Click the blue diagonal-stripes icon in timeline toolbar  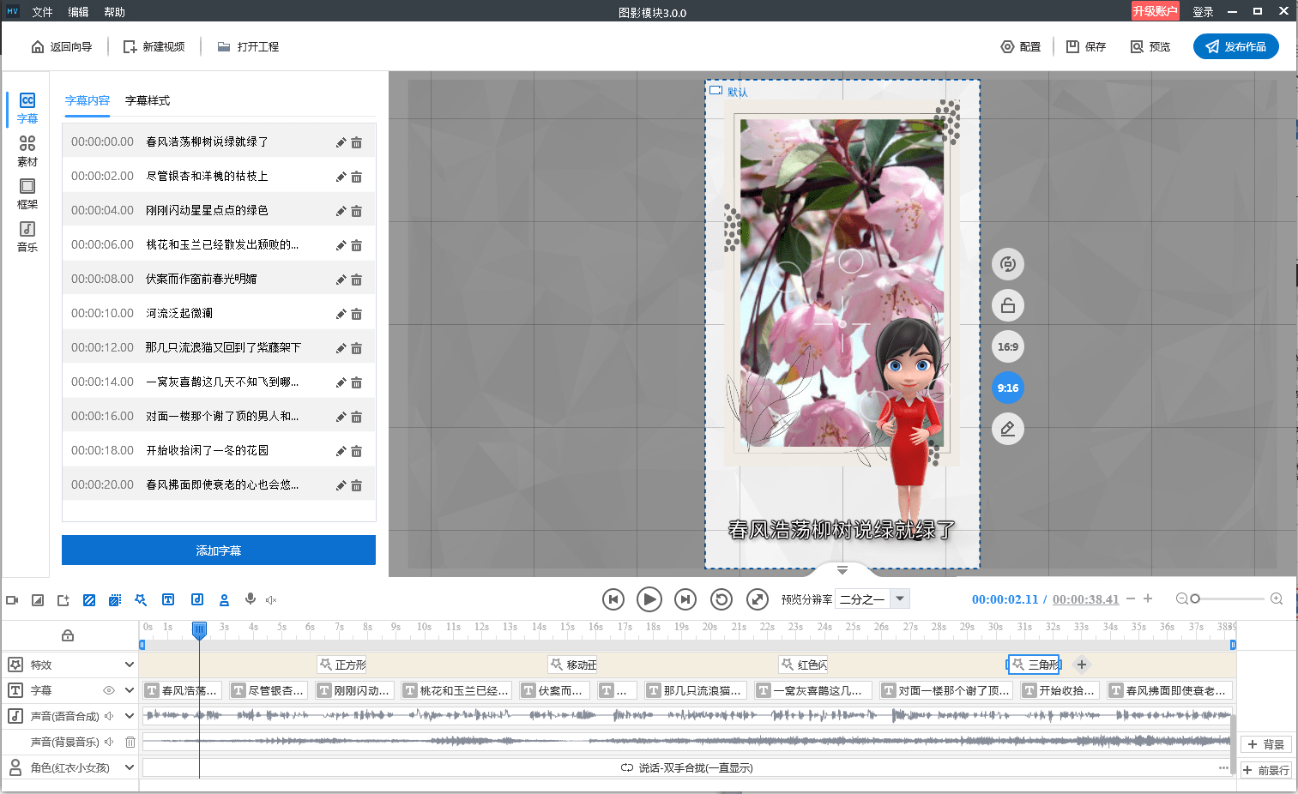click(x=89, y=600)
